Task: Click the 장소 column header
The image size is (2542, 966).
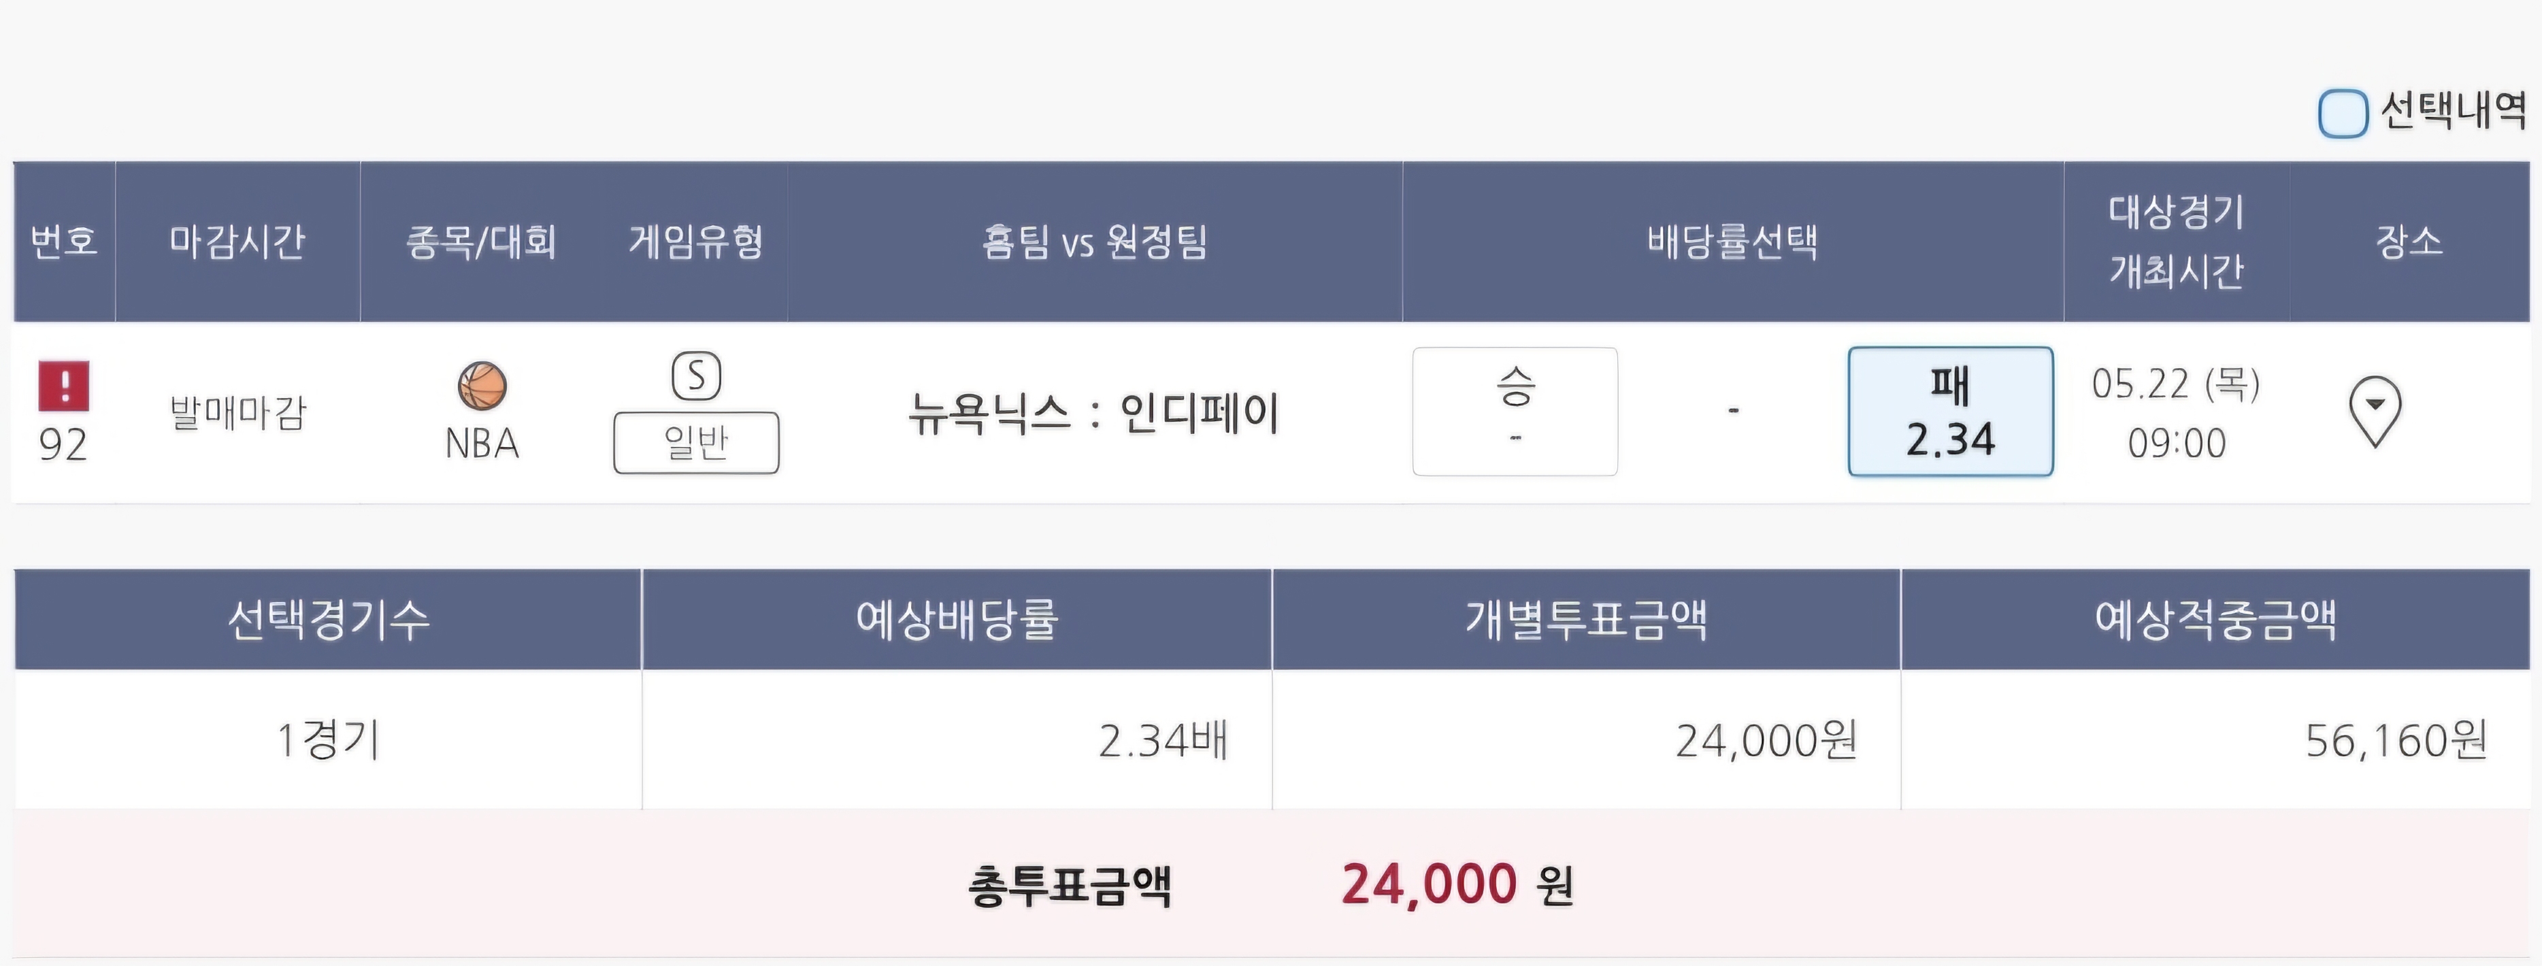Action: click(2409, 241)
